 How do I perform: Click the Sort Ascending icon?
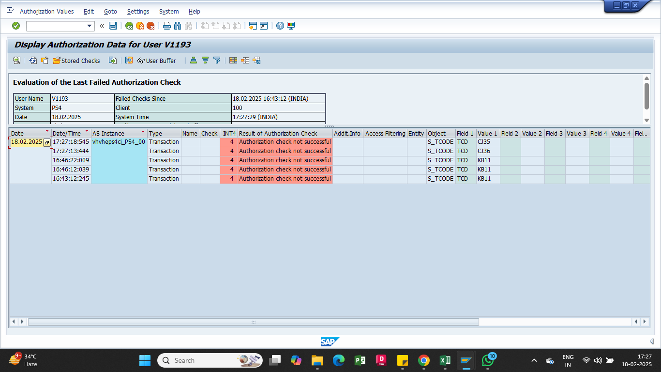tap(194, 61)
